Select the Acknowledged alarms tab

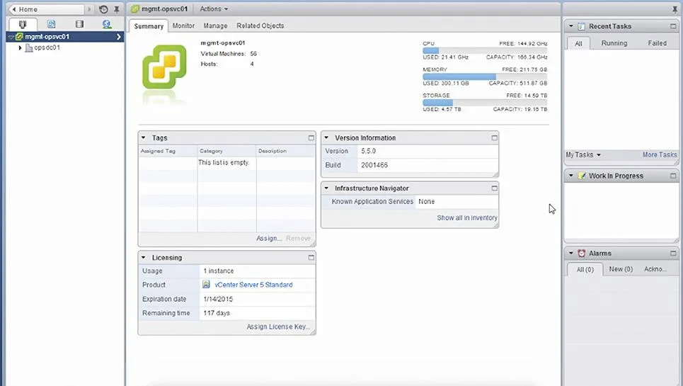point(655,269)
